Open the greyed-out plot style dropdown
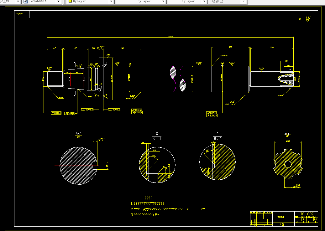Viewport: 325px width, 231px height. point(244,2)
